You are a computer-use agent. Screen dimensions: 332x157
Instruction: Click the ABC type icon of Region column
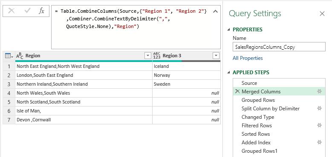(20, 56)
